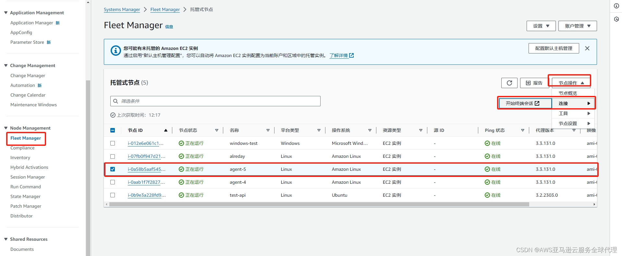Open 平台类型 column filter arrow
Image resolution: width=622 pixels, height=256 pixels.
click(319, 130)
